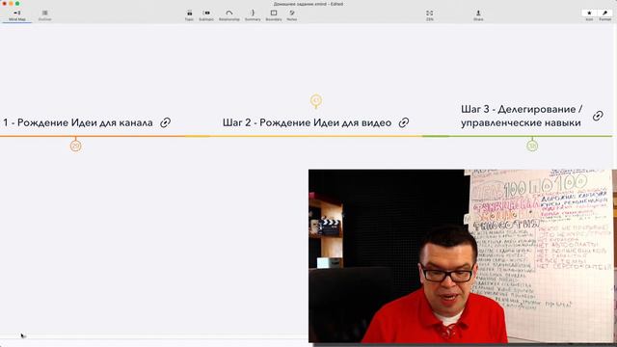The width and height of the screenshot is (617, 347).
Task: Expand the yellow collapsed badge above Шаг 2
Action: point(316,100)
